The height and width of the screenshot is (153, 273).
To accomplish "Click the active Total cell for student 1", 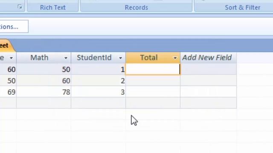I will [153, 69].
